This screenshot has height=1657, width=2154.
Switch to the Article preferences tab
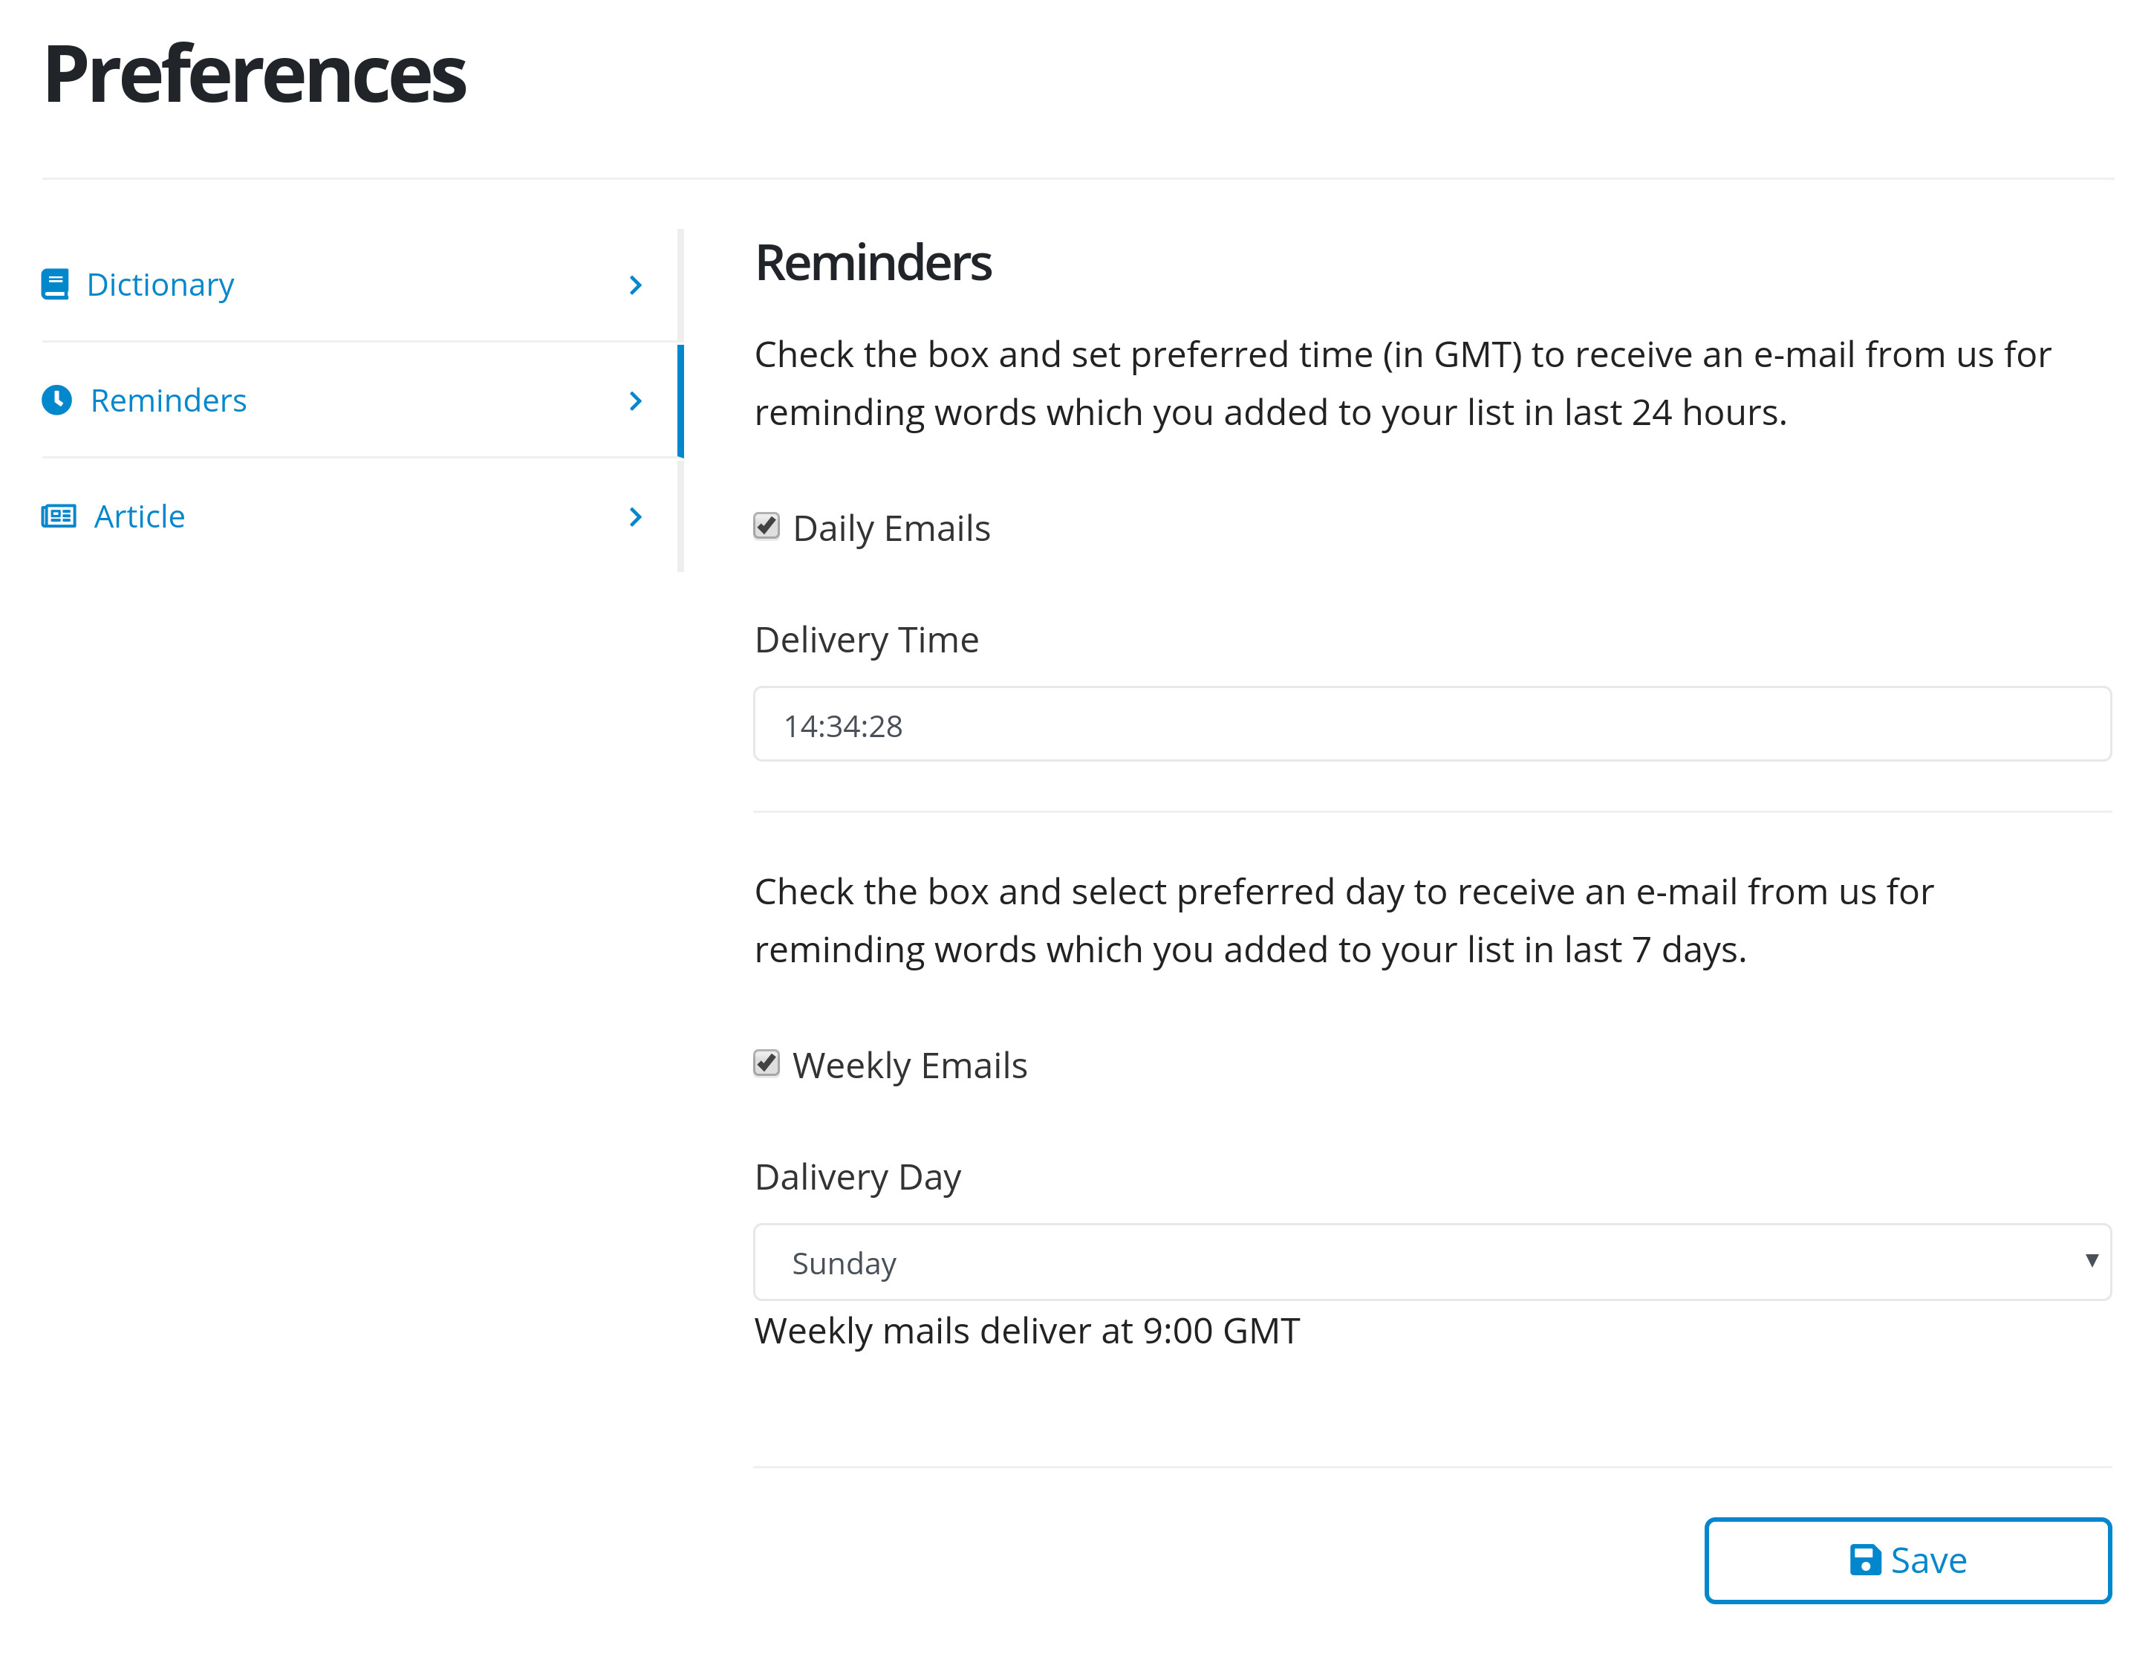click(342, 517)
